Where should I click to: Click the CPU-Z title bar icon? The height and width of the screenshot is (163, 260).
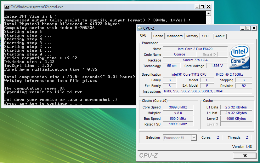140,28
